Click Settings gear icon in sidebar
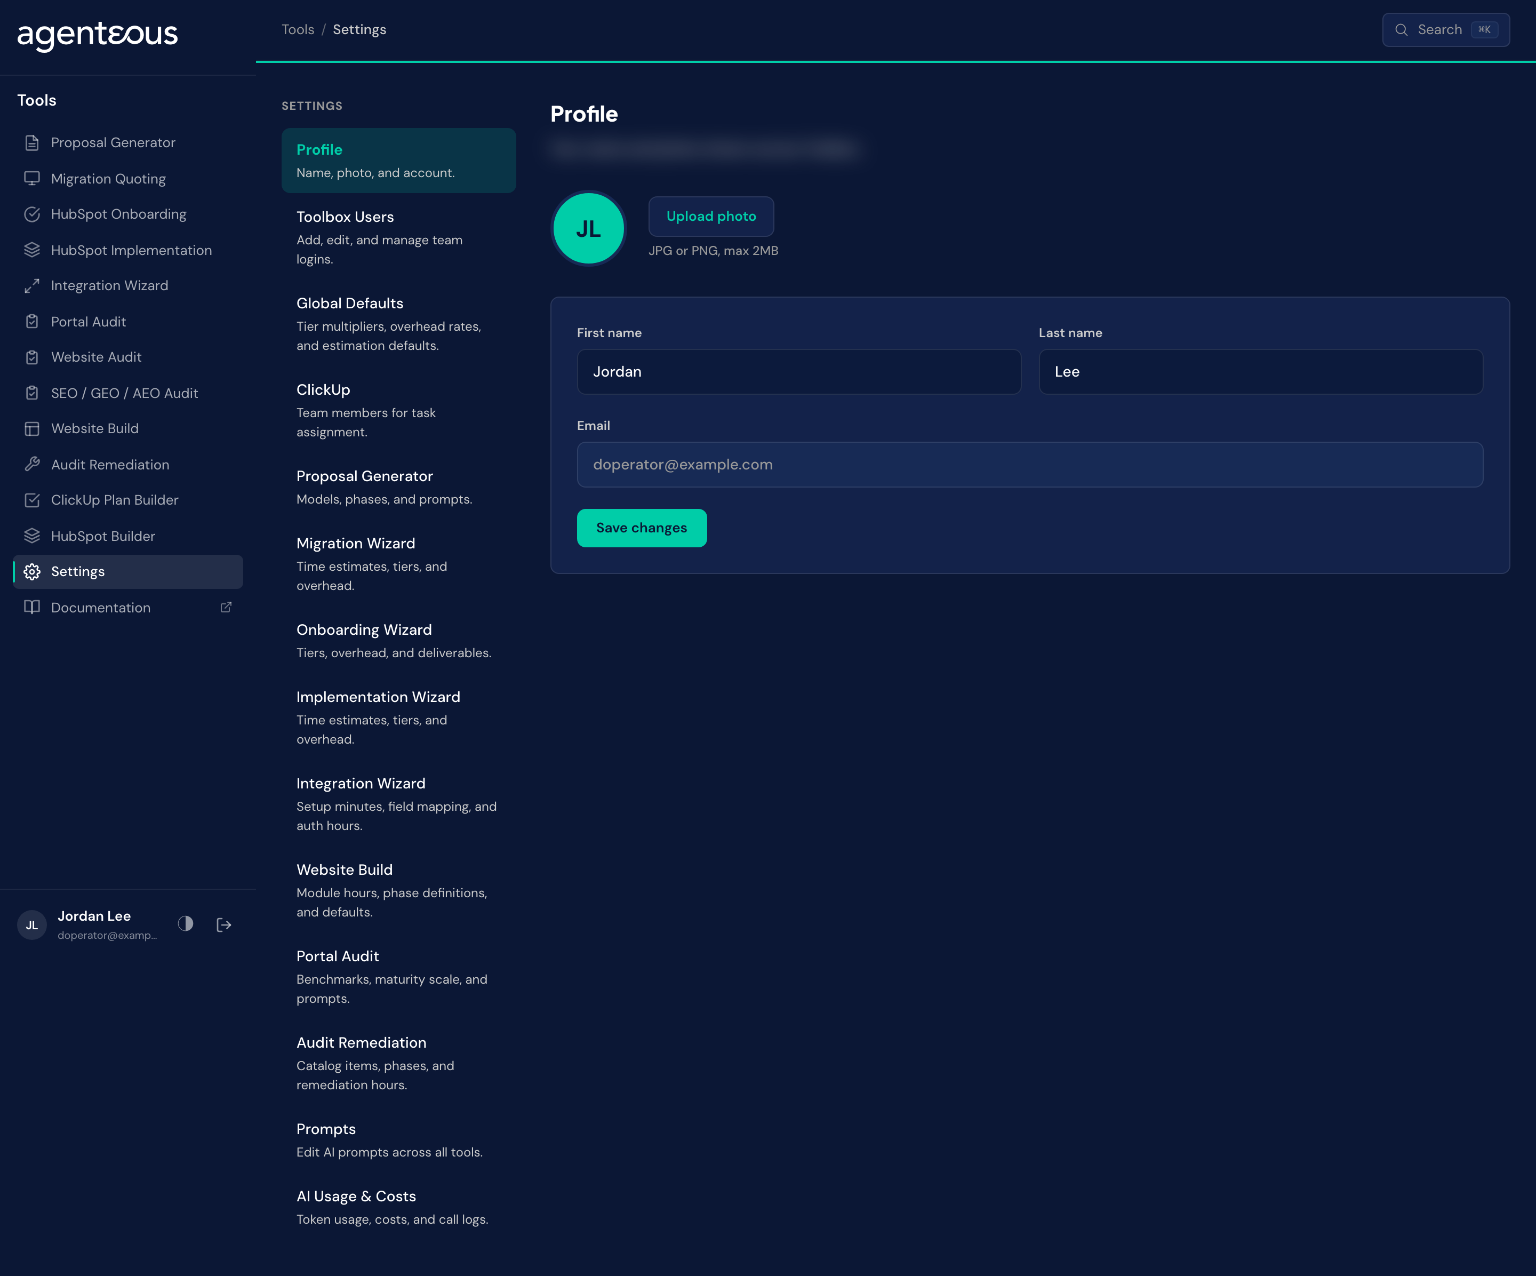The height and width of the screenshot is (1276, 1536). [31, 571]
